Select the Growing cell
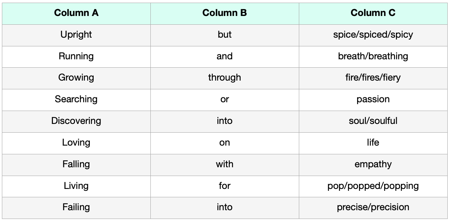The width and height of the screenshot is (450, 222). (77, 78)
